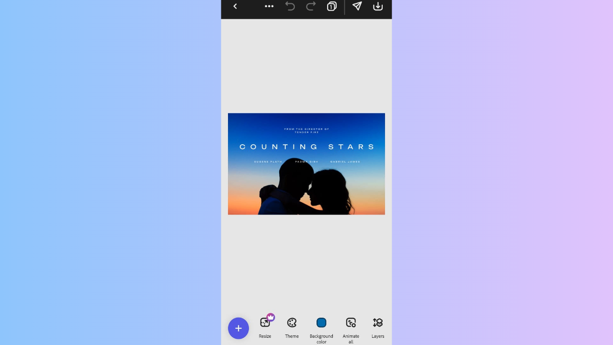Open the Resize tool
Screen dimensions: 613x345
[x=265, y=322]
